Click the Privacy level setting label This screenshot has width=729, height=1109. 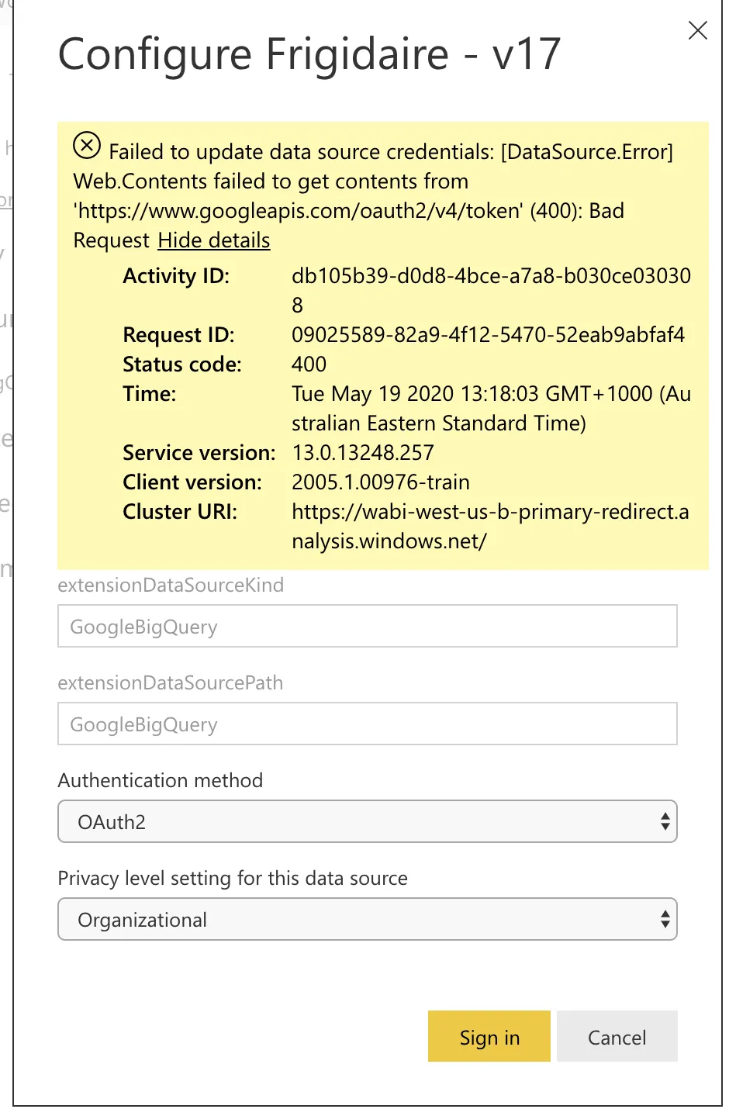click(233, 878)
